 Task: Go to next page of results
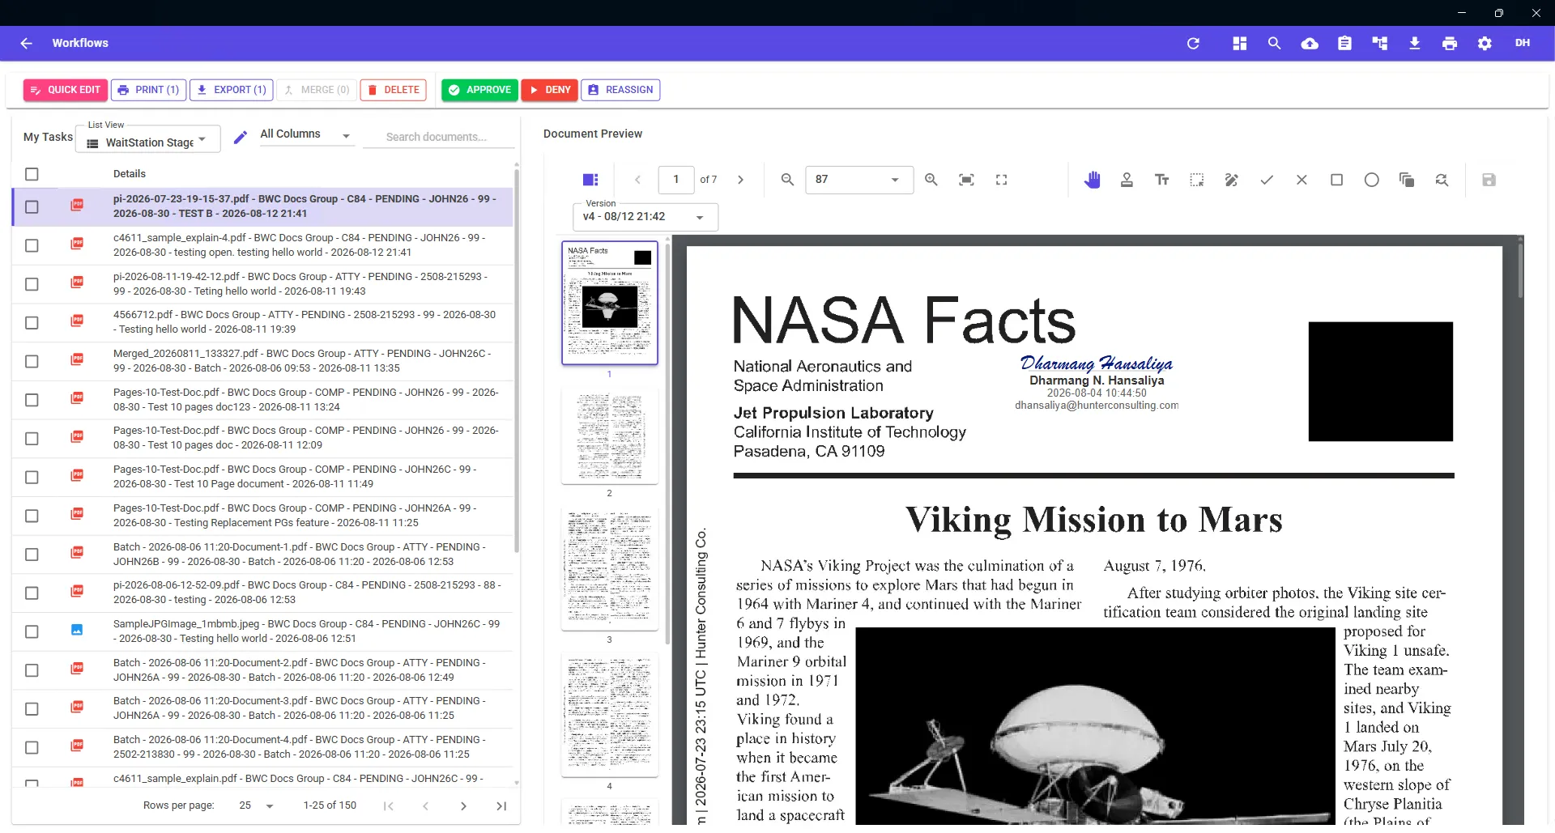pyautogui.click(x=463, y=806)
